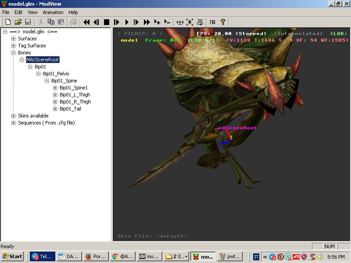Switch to the Firefox Por... taskbar button
Screen dimensions: 351x263
[x=96, y=256]
